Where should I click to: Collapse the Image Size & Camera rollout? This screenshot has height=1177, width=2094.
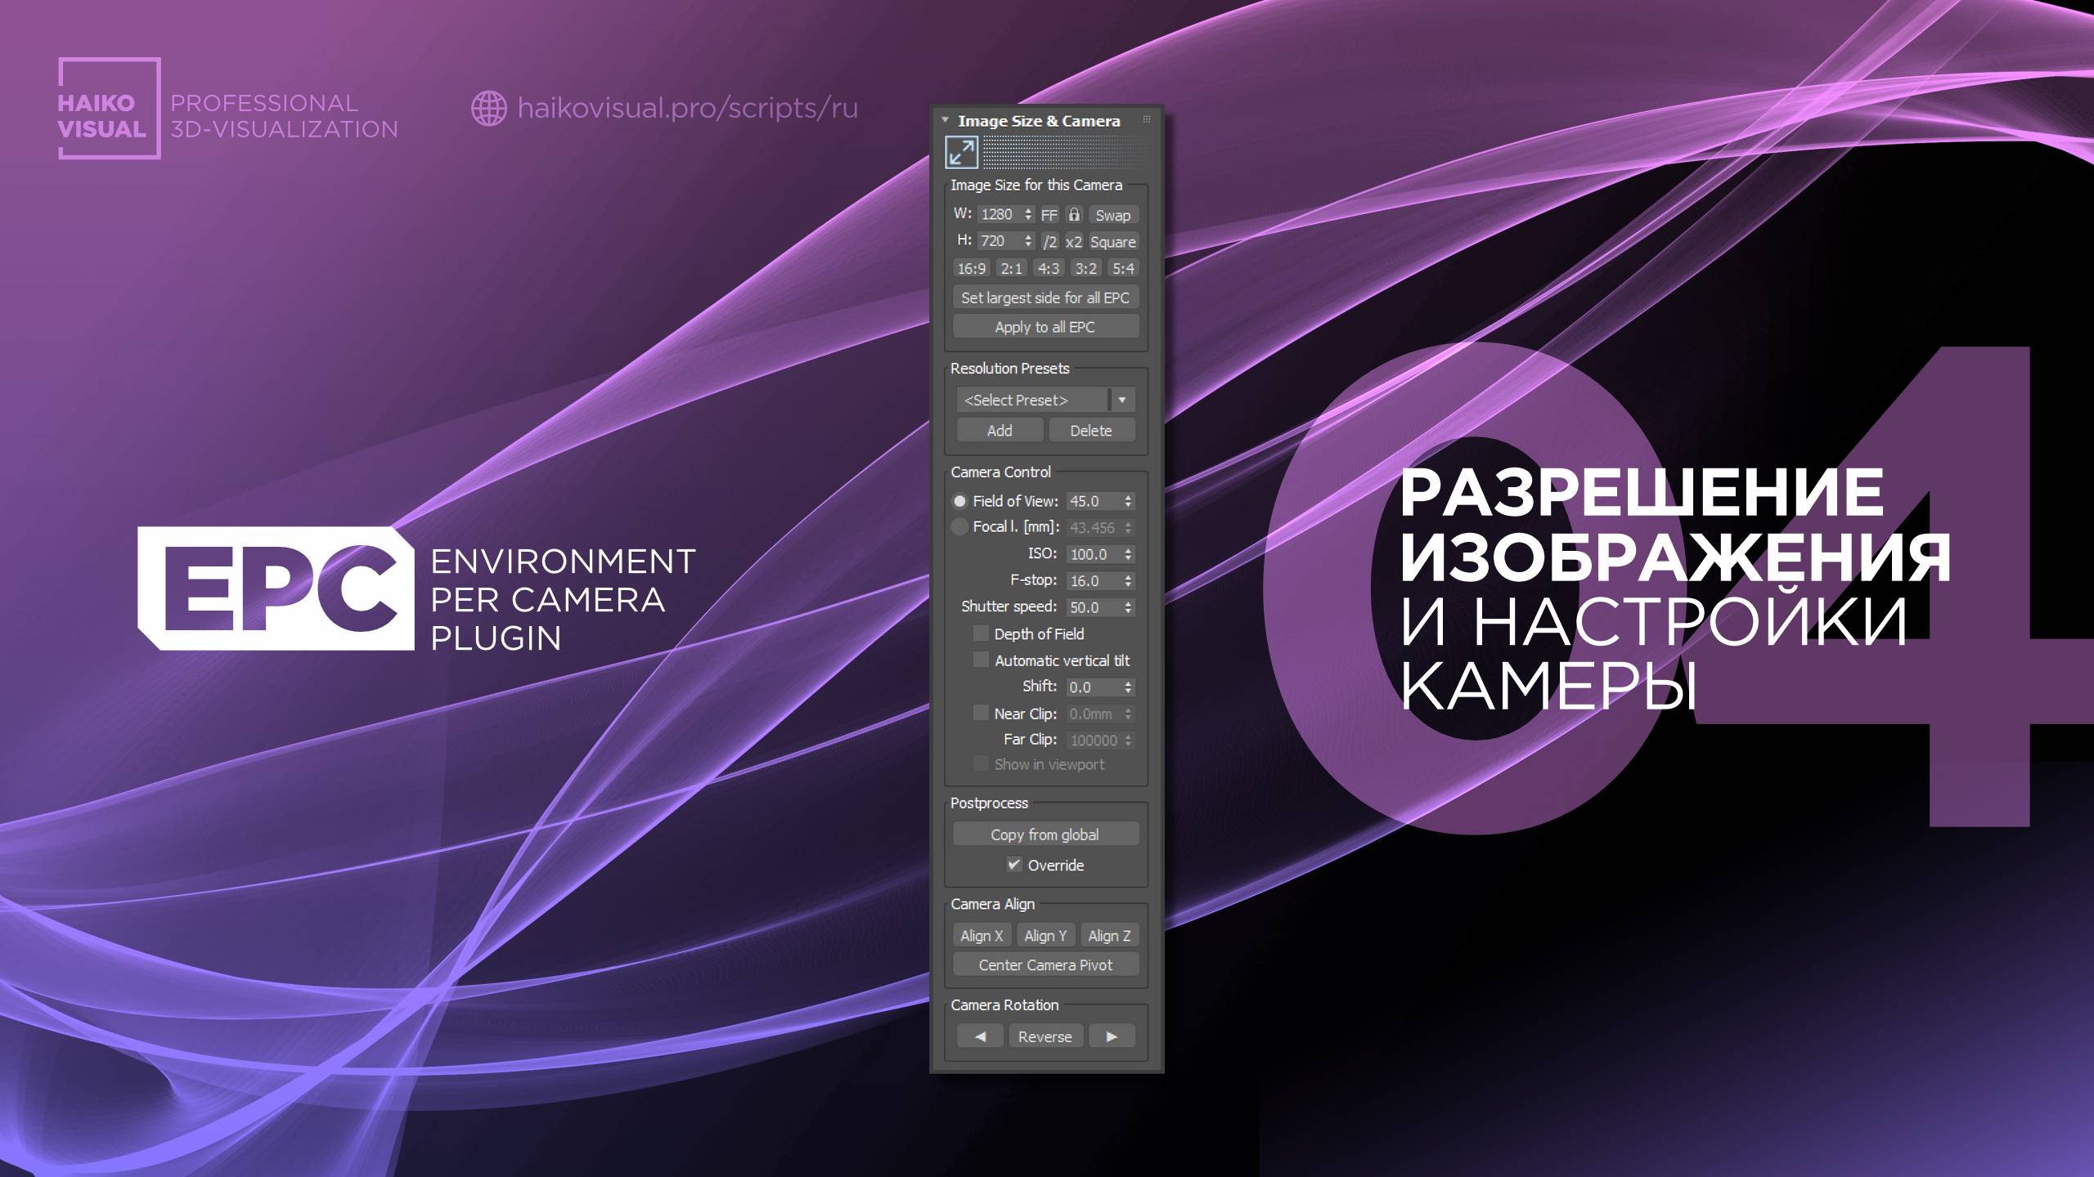tap(945, 120)
